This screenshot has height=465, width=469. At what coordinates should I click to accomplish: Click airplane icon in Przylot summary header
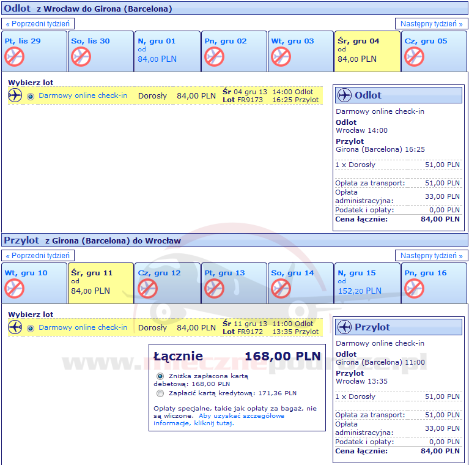click(345, 327)
